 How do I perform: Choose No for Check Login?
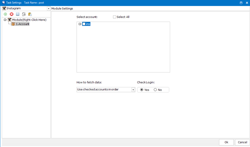point(155,90)
